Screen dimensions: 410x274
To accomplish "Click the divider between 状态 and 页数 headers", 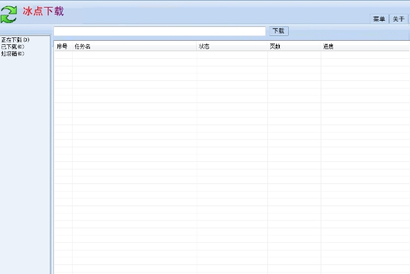I will (x=267, y=46).
